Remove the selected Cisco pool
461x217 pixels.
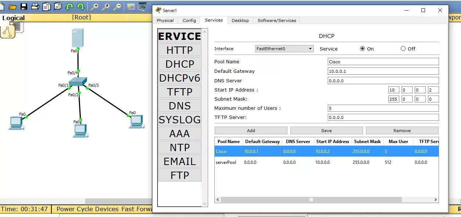click(x=402, y=130)
